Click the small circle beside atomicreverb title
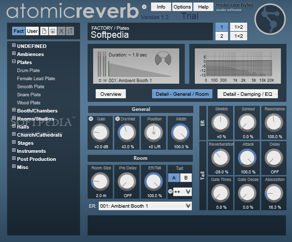The image size is (292, 242). coord(144,7)
